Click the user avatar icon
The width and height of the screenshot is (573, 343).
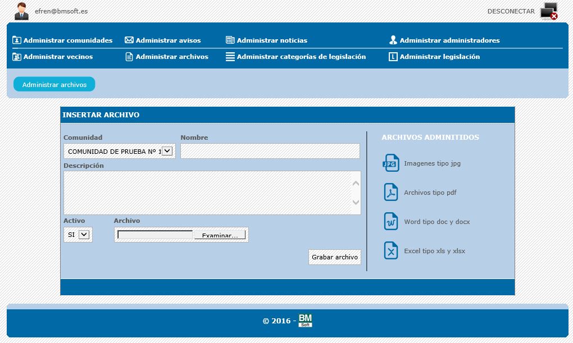pyautogui.click(x=21, y=11)
